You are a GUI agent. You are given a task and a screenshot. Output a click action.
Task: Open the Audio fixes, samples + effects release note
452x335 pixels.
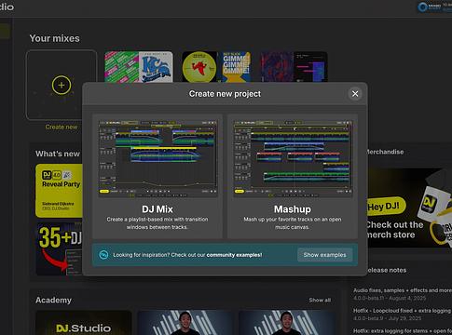pos(403,294)
